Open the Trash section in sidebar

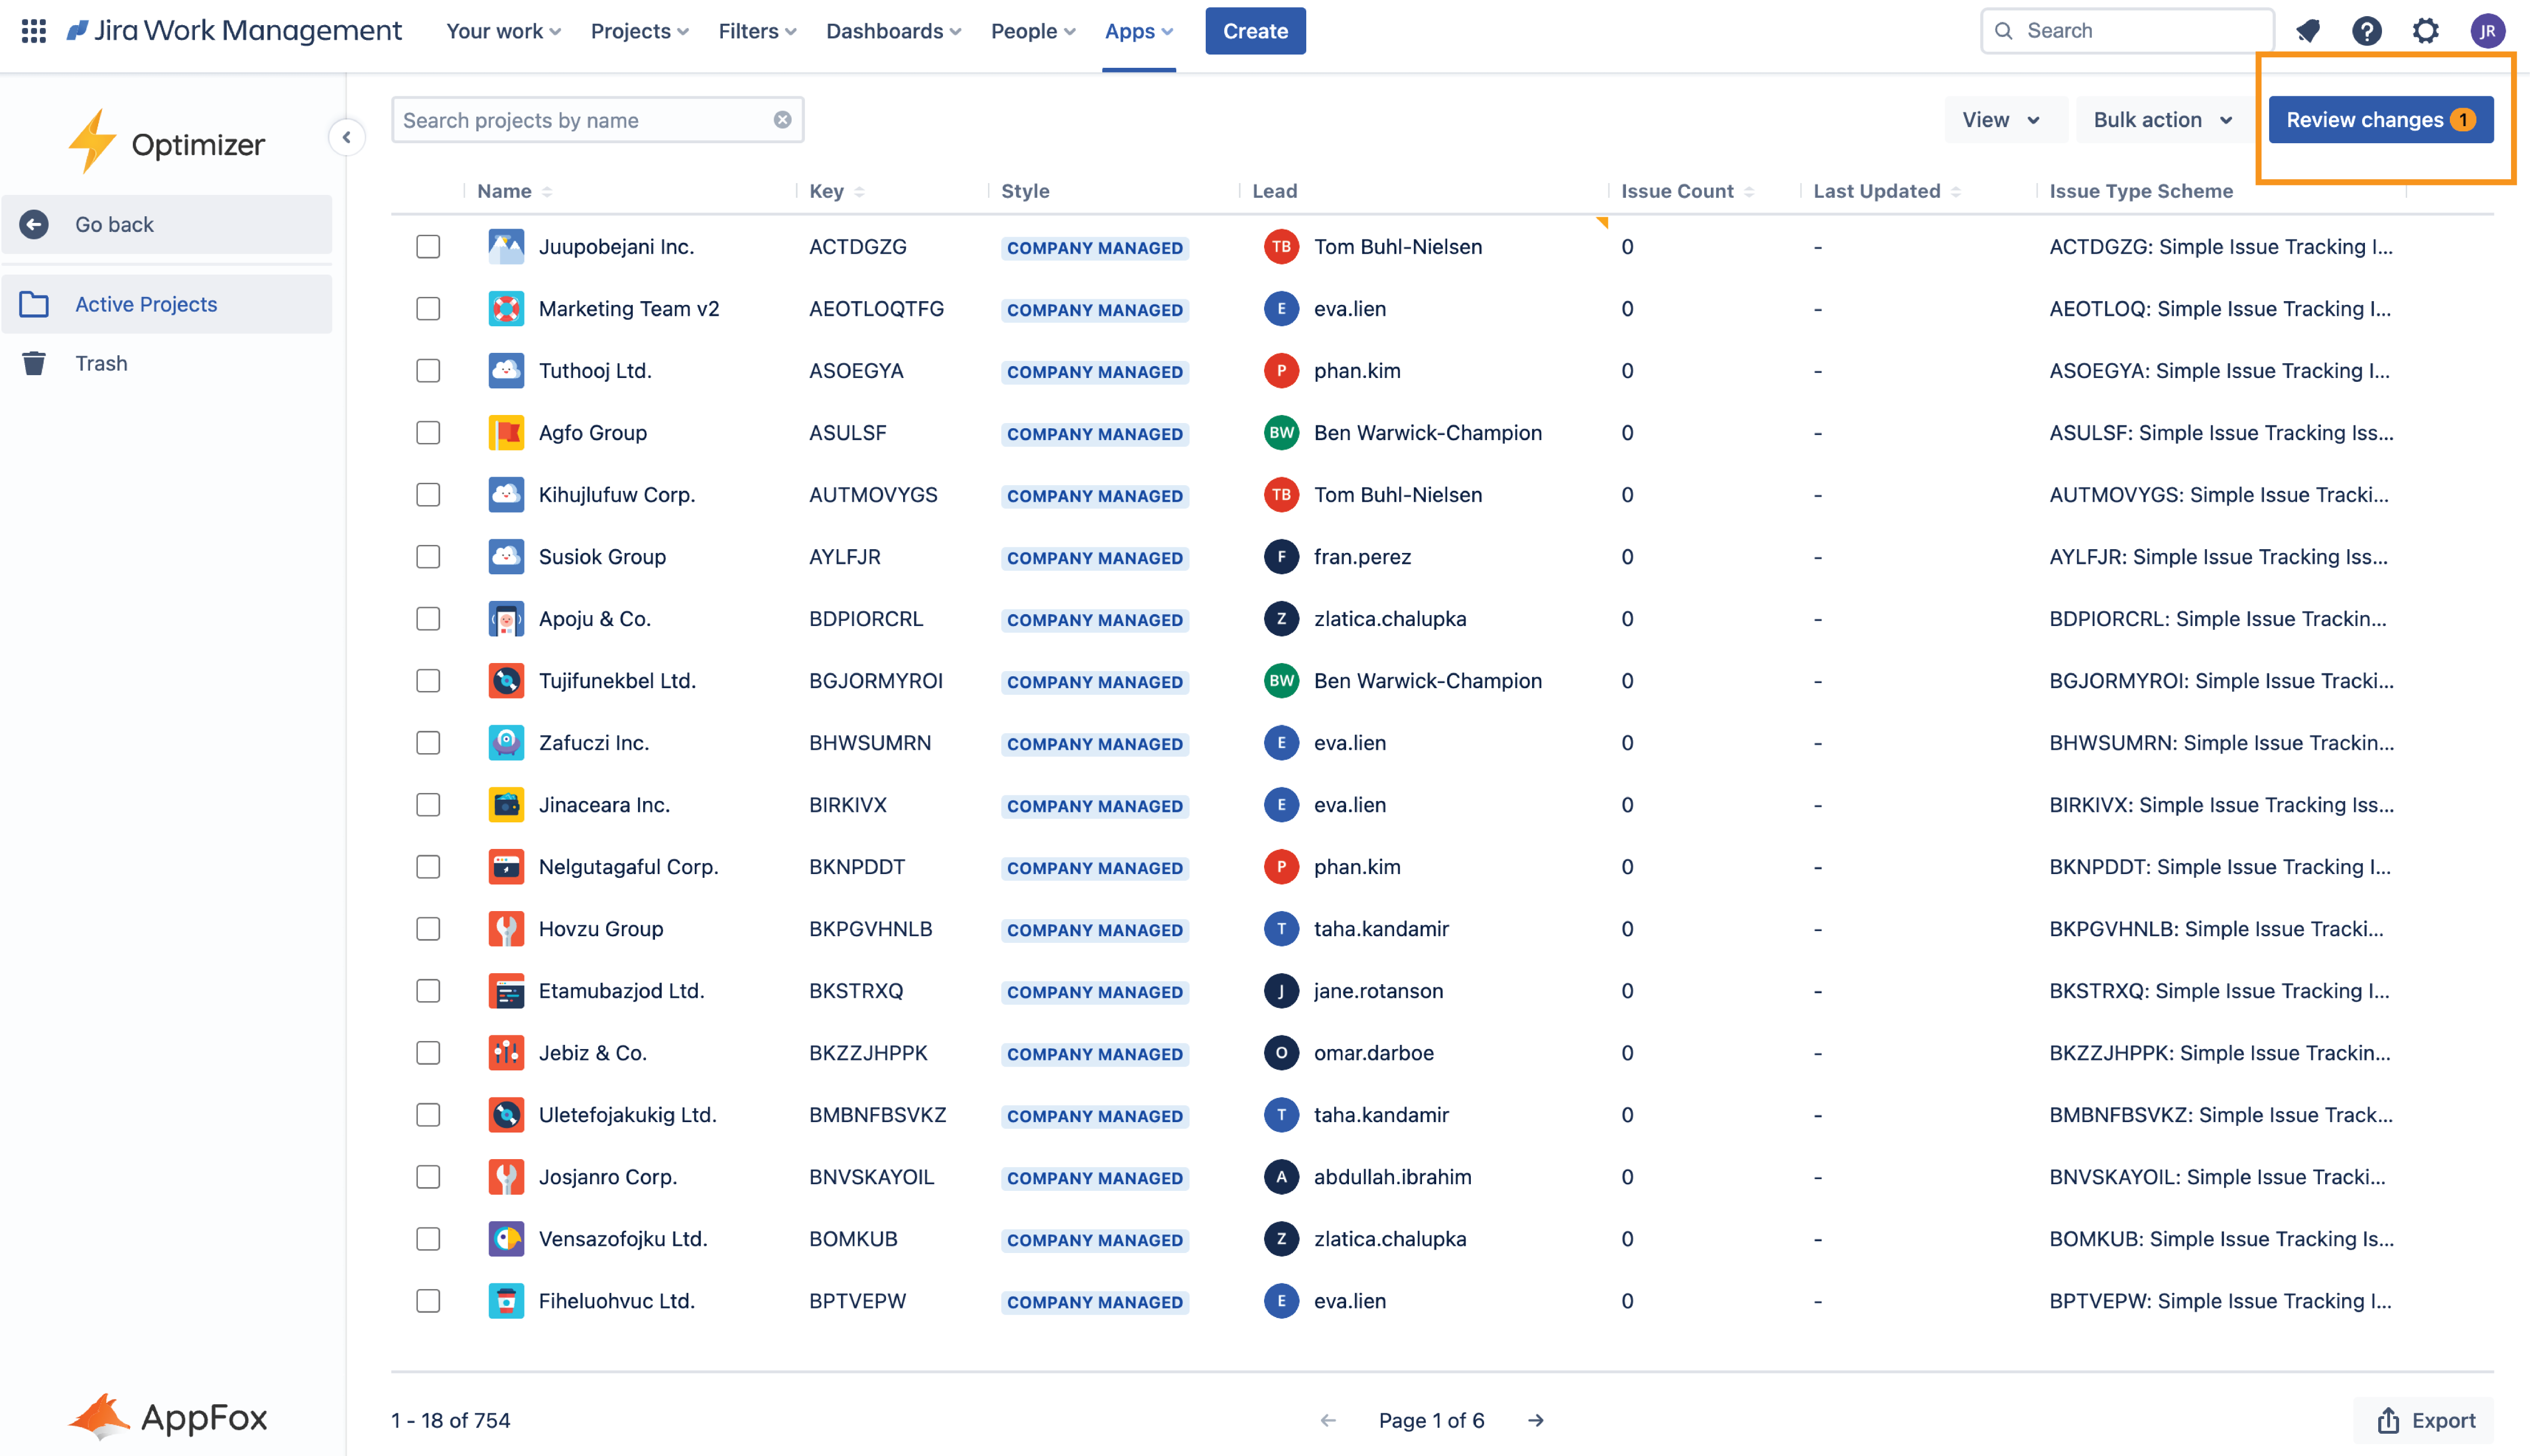(101, 363)
